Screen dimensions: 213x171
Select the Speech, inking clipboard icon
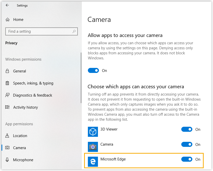click(7, 83)
